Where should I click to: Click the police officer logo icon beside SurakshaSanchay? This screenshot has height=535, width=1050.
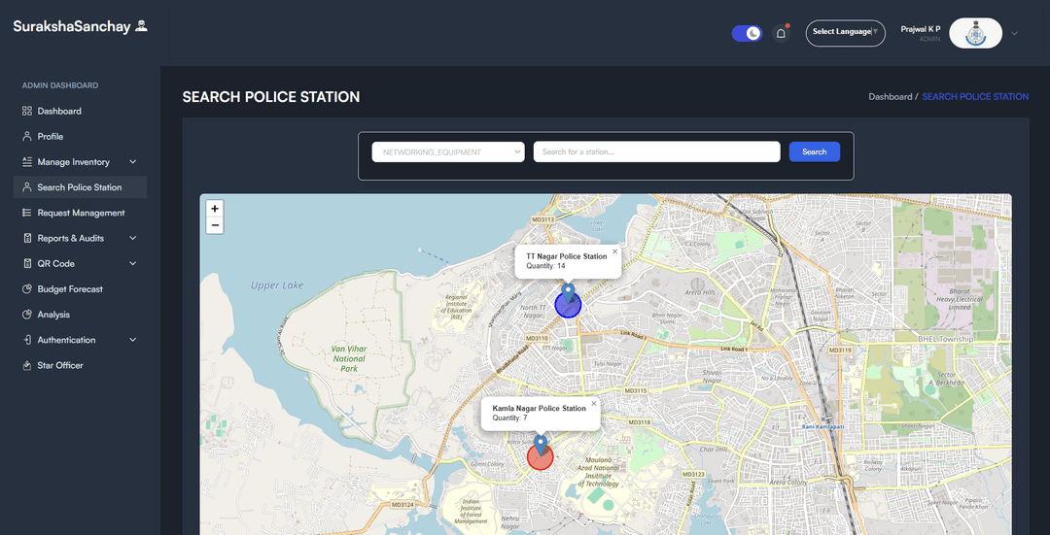141,26
